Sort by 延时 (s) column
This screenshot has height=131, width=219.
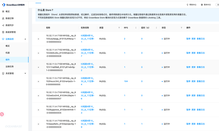tap(156, 28)
